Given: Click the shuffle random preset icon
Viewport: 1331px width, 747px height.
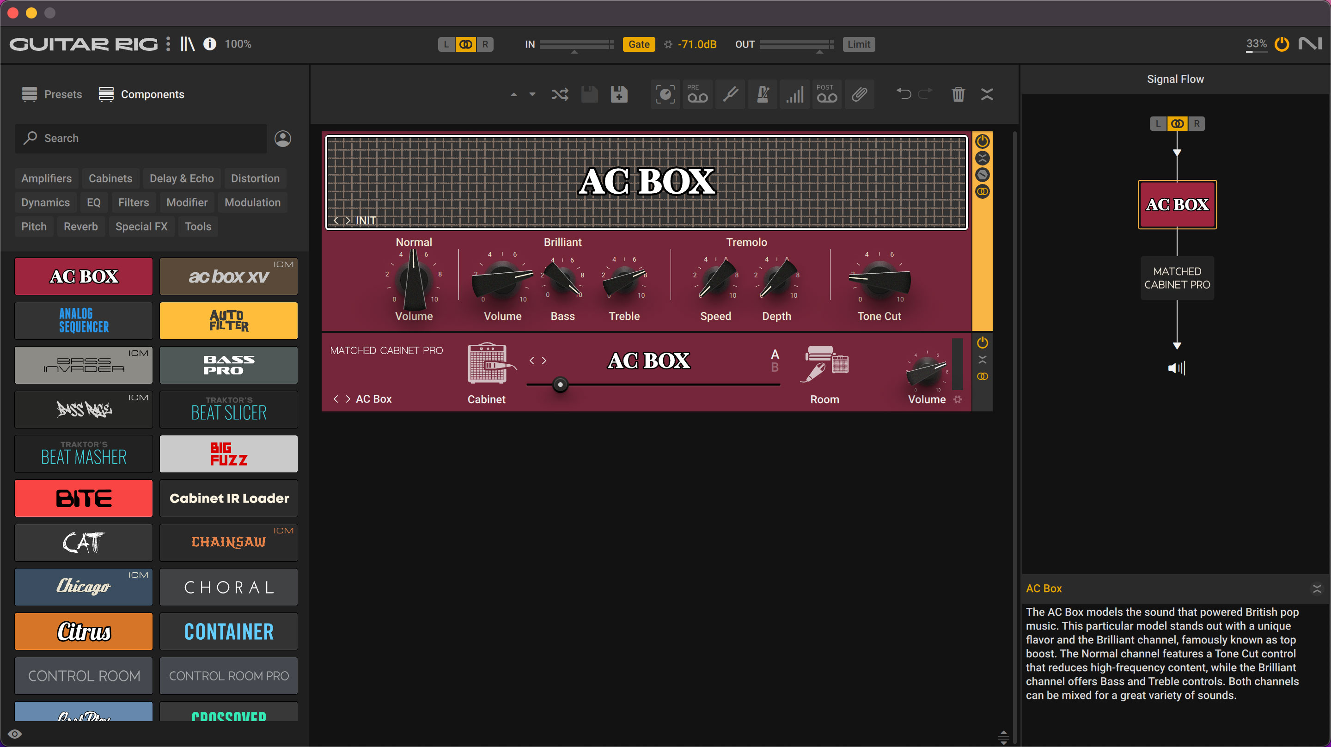Looking at the screenshot, I should [560, 95].
